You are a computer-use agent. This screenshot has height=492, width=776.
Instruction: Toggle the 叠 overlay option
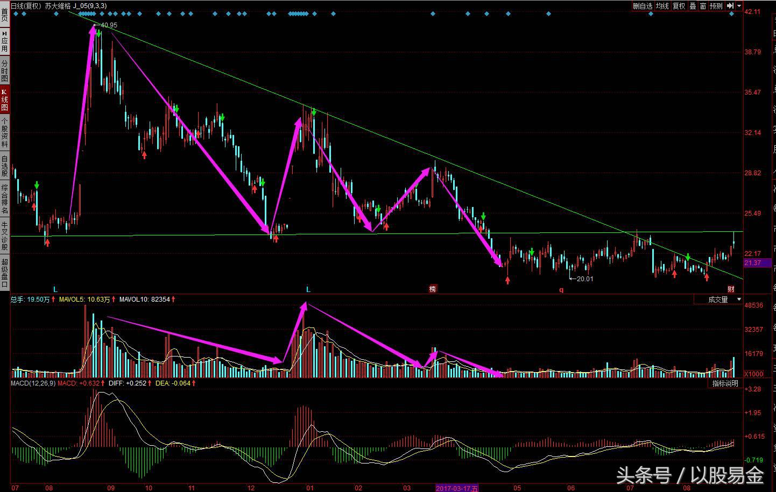(x=693, y=6)
